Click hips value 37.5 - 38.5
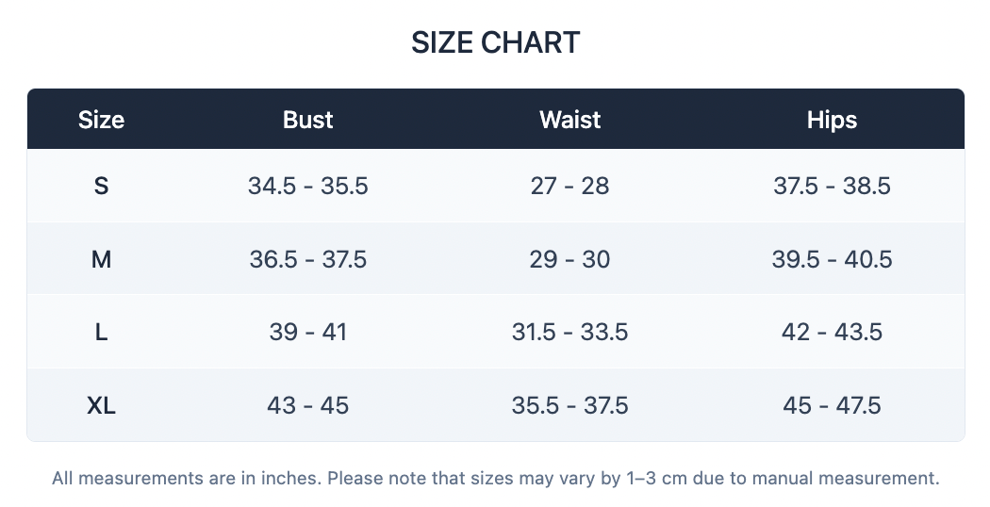Viewport: 990px width, 507px height. (x=832, y=186)
